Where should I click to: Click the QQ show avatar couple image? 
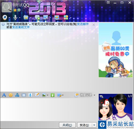pos(116,107)
